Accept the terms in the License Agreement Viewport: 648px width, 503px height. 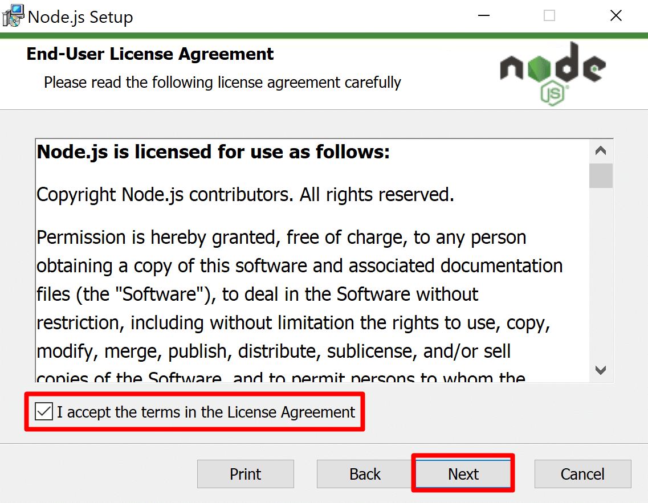[44, 411]
